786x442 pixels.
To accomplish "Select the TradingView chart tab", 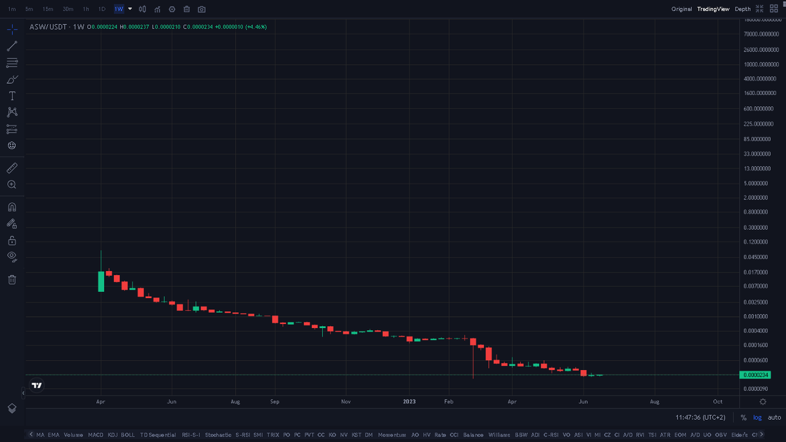I will 713,9.
